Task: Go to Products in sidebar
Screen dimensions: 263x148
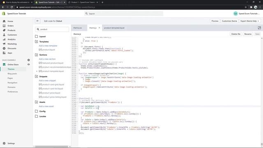Action: pyautogui.click(x=12, y=30)
